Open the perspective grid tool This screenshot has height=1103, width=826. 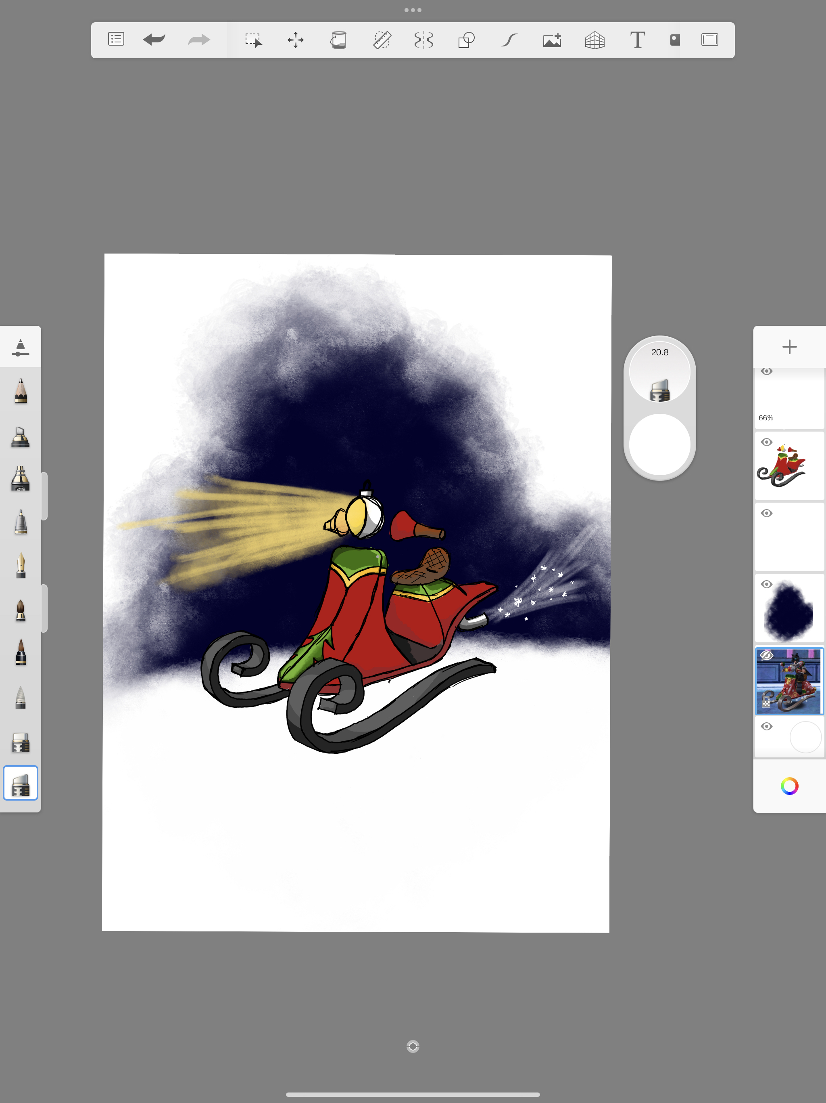(594, 40)
